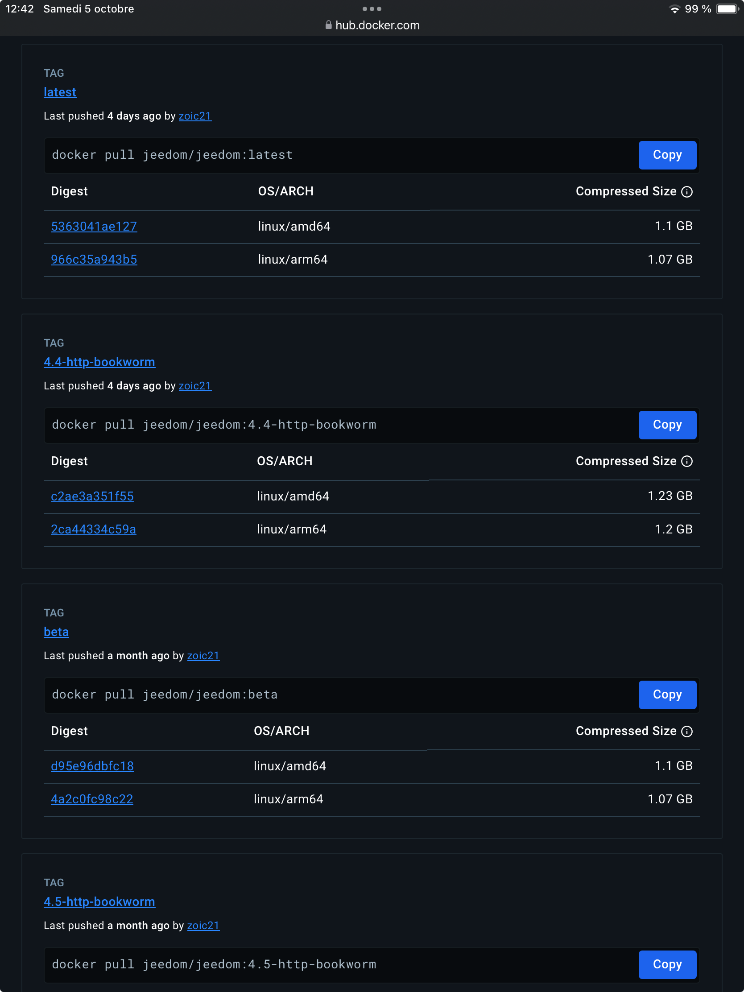Tap the Wi-Fi status icon
744x992 pixels.
coord(674,9)
